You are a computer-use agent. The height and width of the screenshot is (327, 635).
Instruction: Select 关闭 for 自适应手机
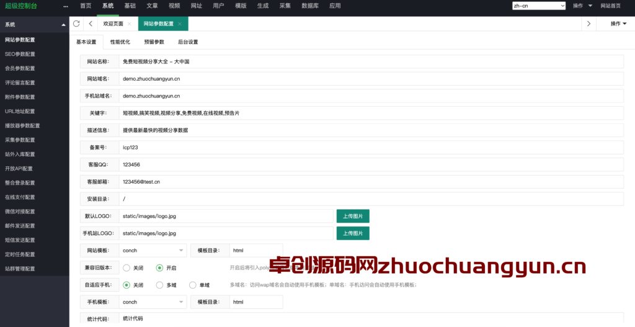click(x=133, y=285)
